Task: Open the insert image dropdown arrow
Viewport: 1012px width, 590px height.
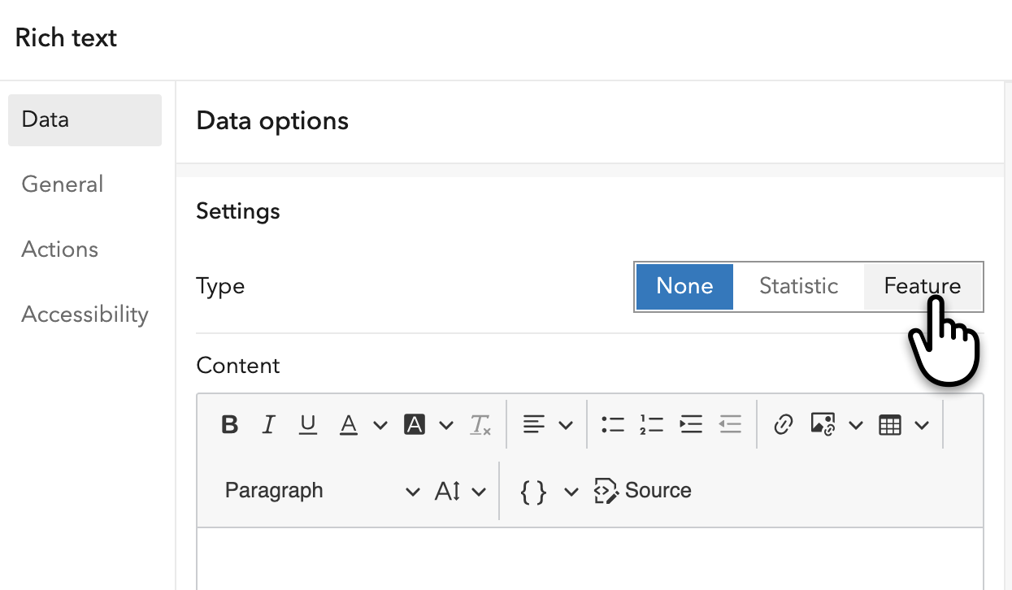Action: tap(856, 425)
